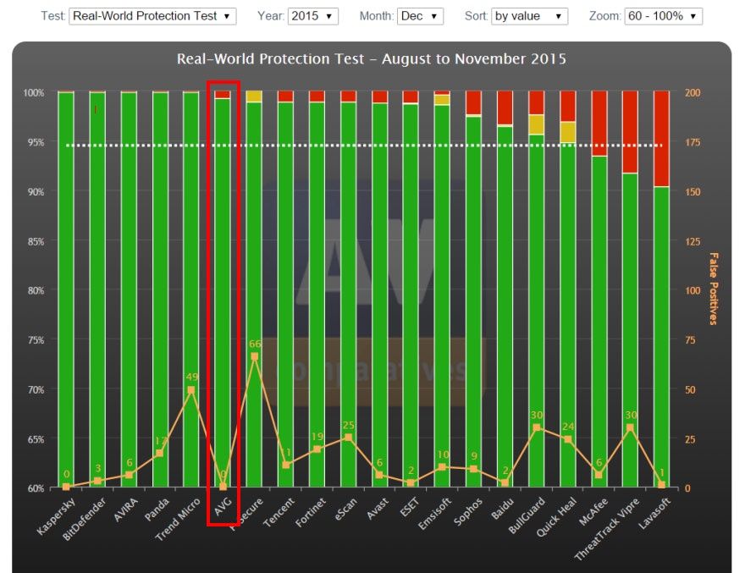Click the false positives marker labeled 49
The image size is (745, 573).
pos(191,390)
